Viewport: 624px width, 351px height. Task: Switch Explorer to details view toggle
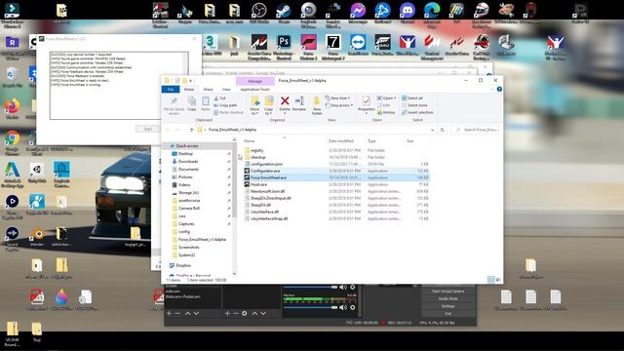coord(491,280)
